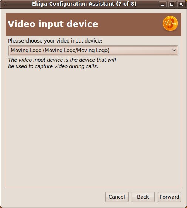Viewport: 187px width, 208px height.
Task: Click the "(7 of 8)" step indicator in the title
Action: point(126,4)
